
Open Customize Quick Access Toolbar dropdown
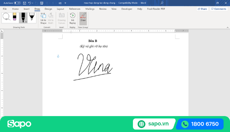tap(65, 3)
